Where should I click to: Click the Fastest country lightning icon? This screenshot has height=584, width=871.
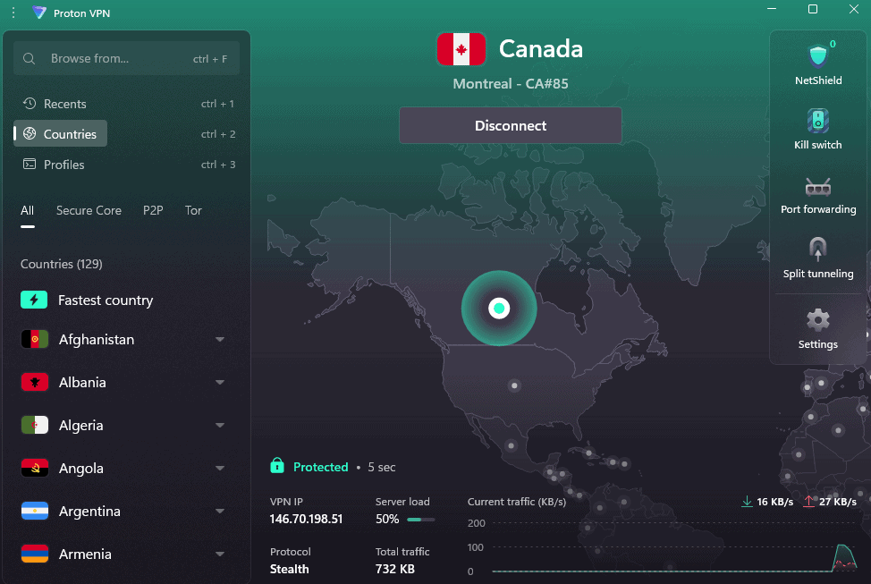pos(34,300)
